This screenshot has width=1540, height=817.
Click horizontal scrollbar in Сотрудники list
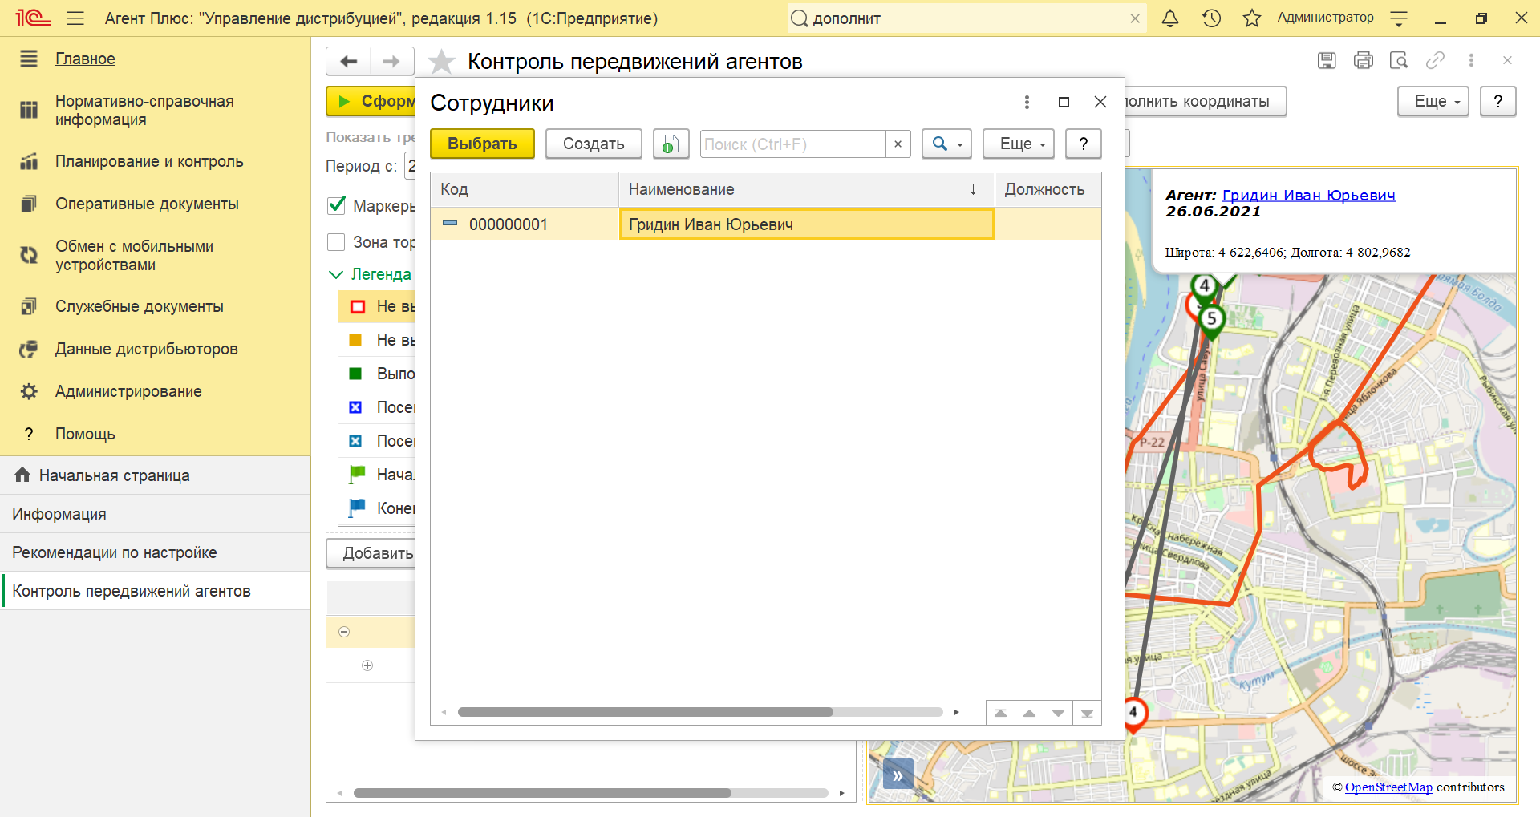click(x=646, y=712)
